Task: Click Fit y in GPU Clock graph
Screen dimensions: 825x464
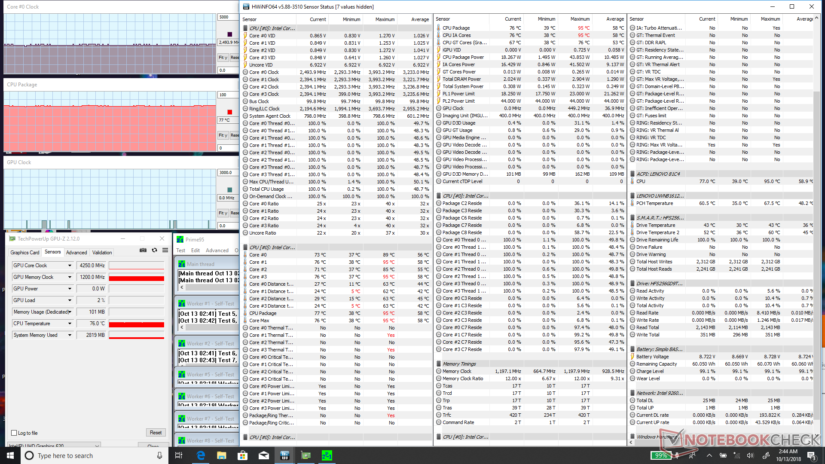Action: [x=223, y=213]
